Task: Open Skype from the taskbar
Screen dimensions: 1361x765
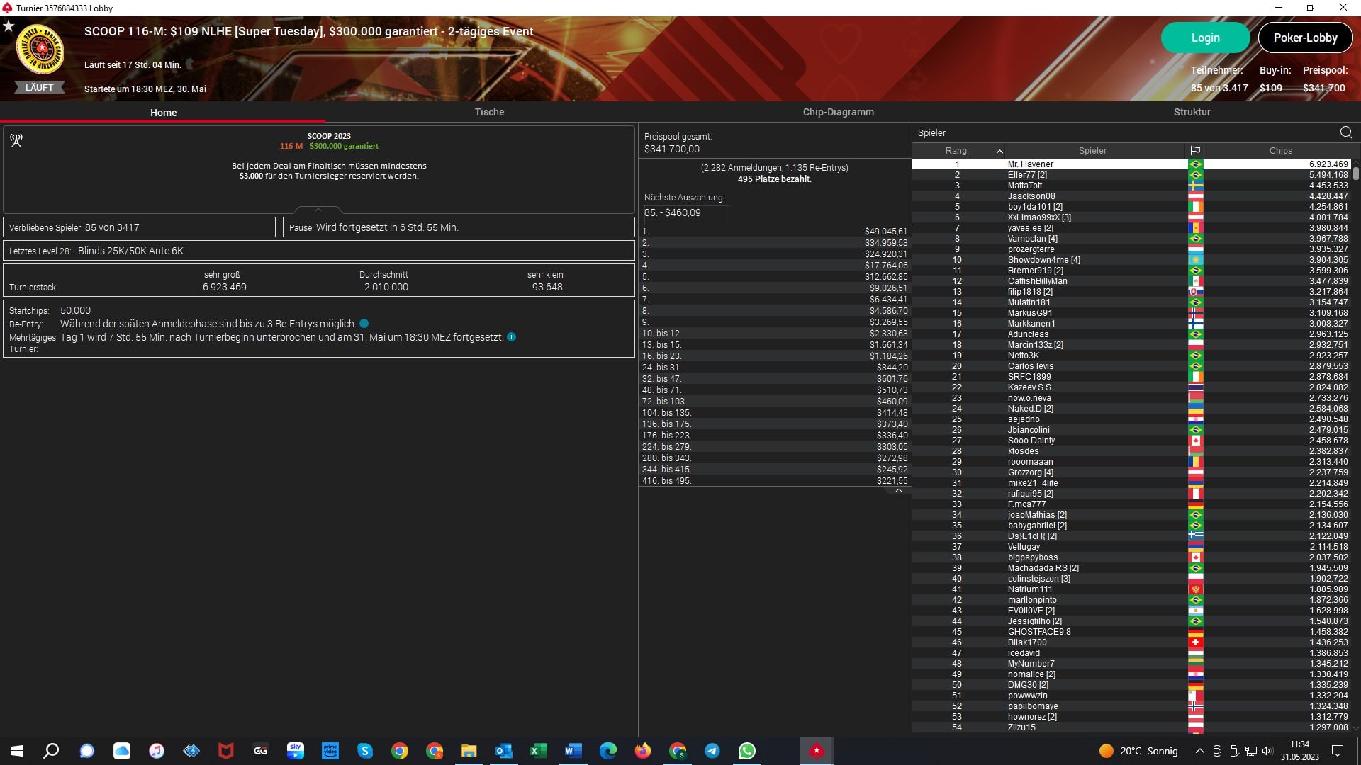Action: (x=365, y=751)
